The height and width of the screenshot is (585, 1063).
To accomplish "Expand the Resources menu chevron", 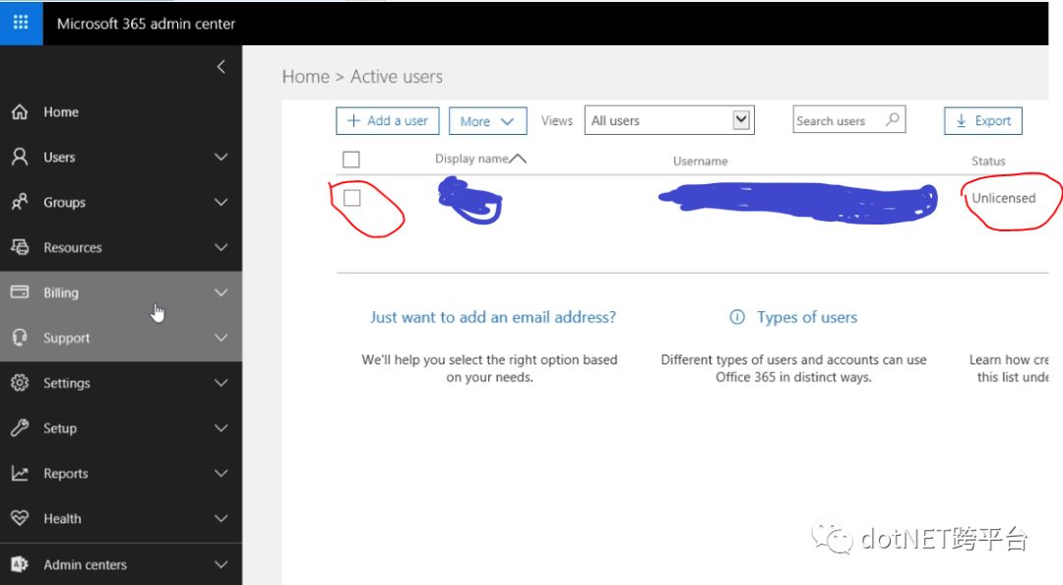I will pyautogui.click(x=221, y=247).
